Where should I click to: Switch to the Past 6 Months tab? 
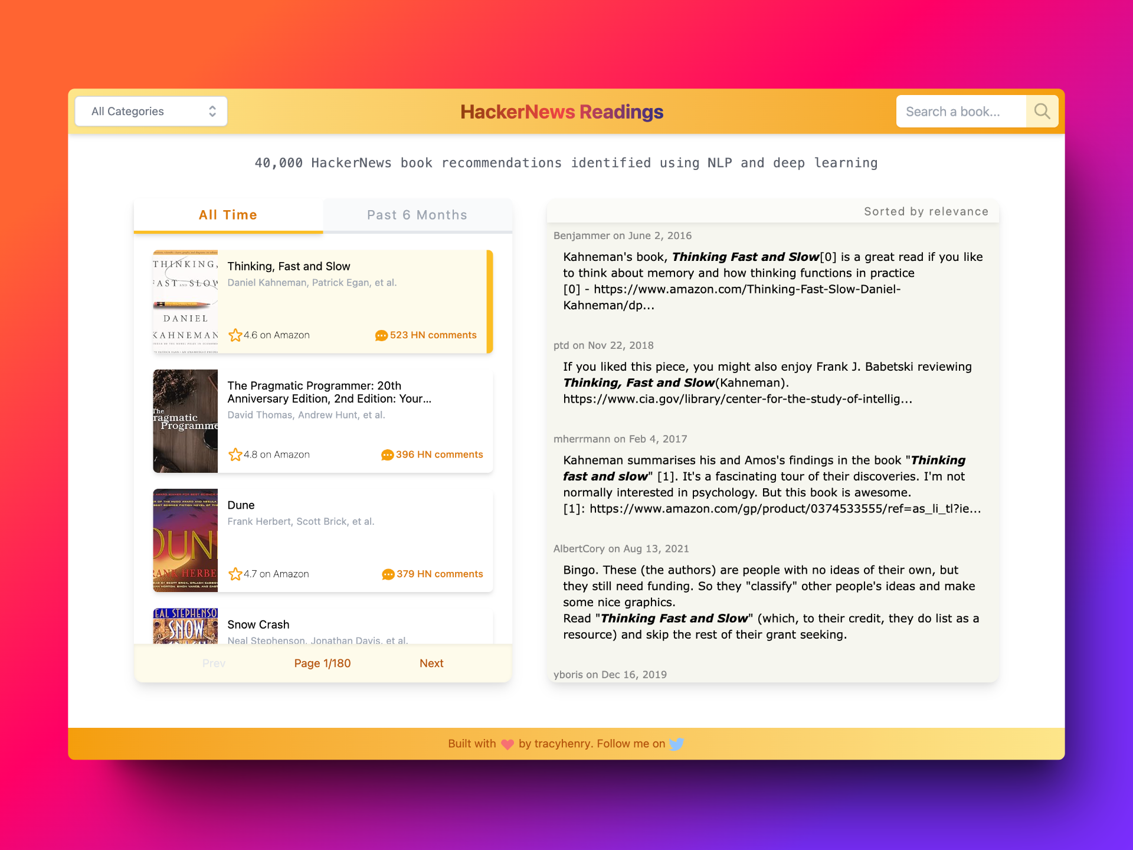[x=417, y=215]
